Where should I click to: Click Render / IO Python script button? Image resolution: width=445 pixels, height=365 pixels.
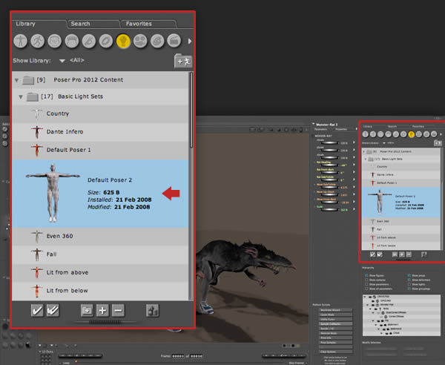point(336,329)
